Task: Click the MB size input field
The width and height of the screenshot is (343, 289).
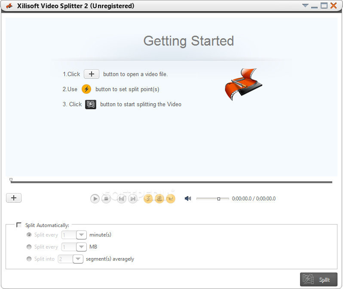Action: (69, 247)
